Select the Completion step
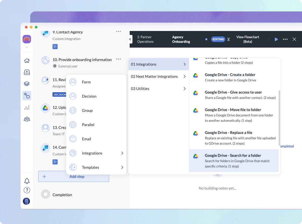The height and width of the screenshot is (224, 302). [x=57, y=195]
